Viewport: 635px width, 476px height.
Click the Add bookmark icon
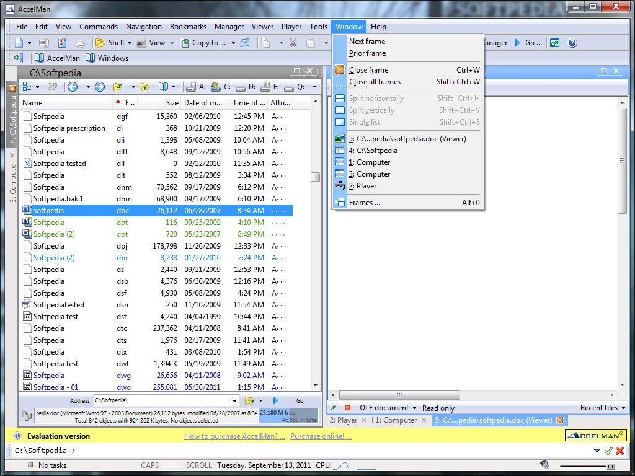point(19,58)
